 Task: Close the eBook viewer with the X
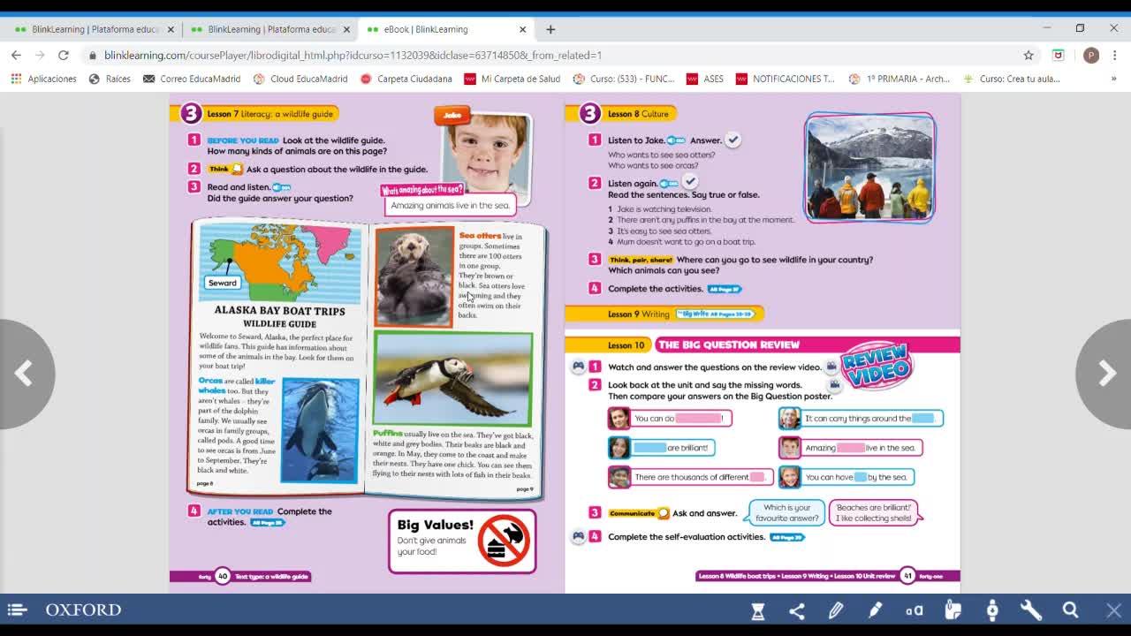1113,610
